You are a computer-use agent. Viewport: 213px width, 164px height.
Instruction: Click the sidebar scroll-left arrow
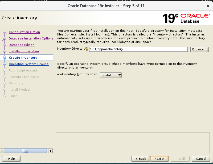(x=2, y=151)
